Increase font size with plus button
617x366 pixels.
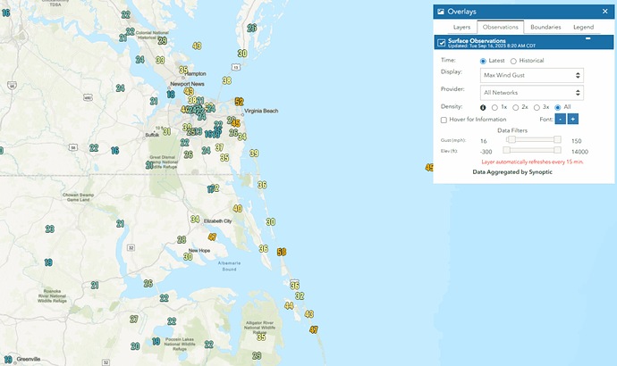(572, 119)
